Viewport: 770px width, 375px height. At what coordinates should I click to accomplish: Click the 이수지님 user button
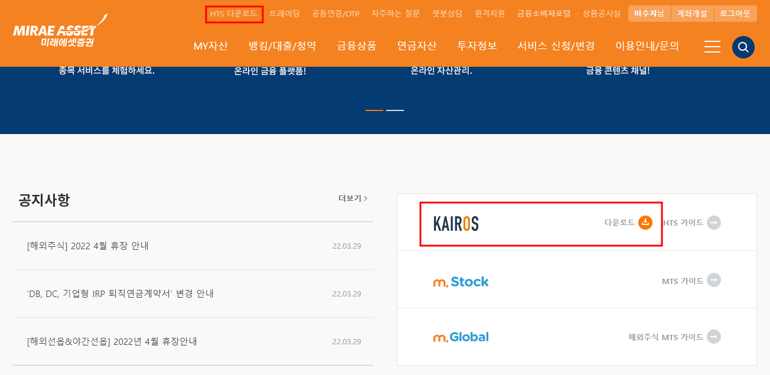point(649,14)
